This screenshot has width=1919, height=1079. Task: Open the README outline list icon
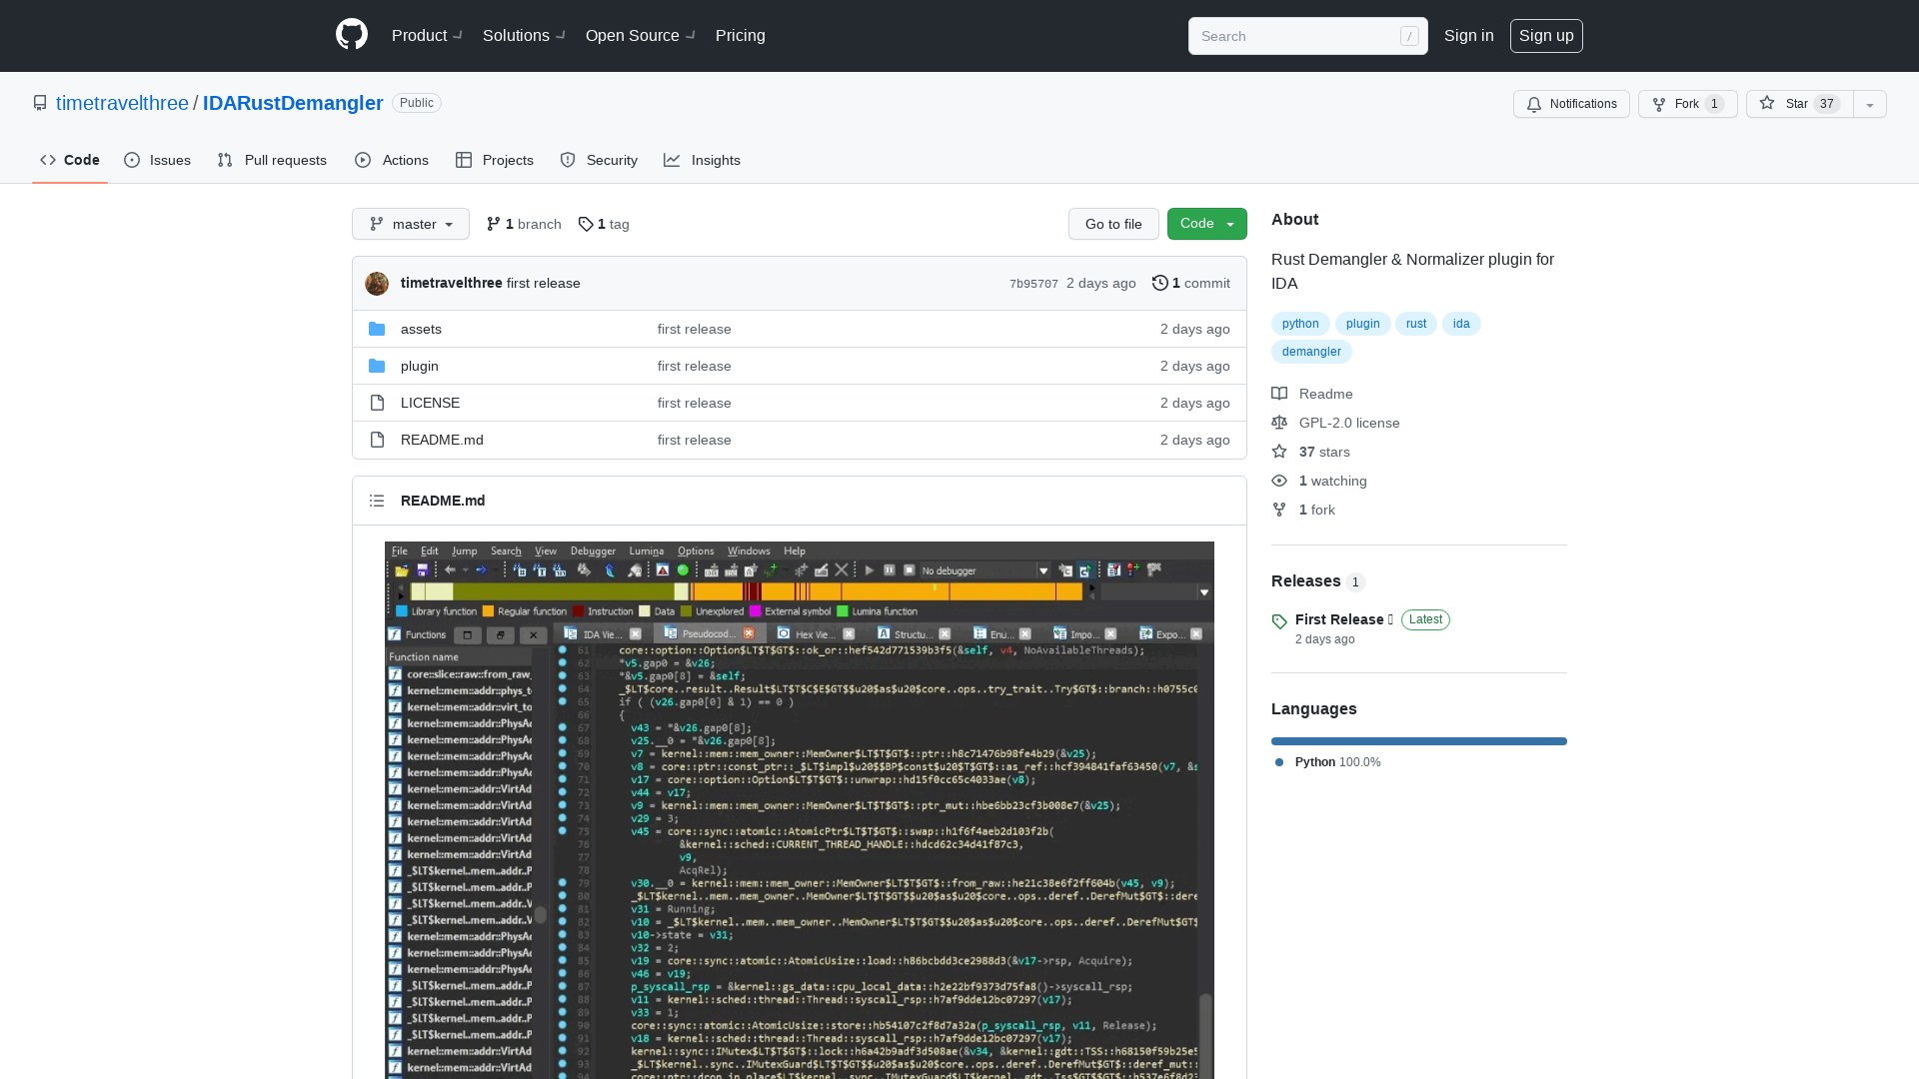point(377,501)
